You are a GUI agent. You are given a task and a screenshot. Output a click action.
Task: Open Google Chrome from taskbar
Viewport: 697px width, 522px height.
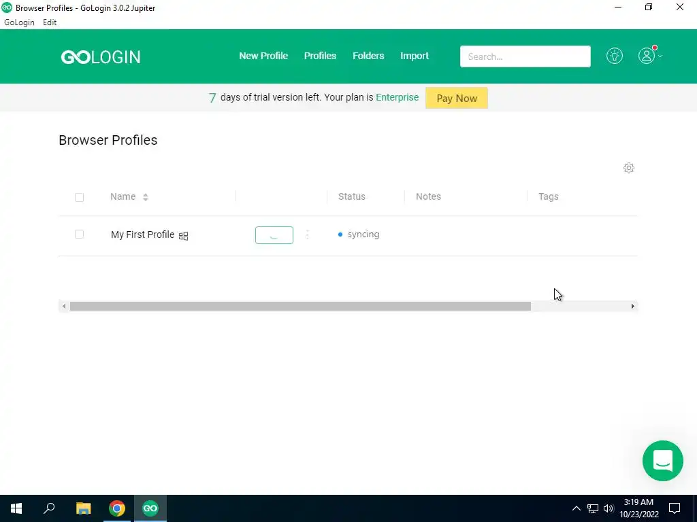pyautogui.click(x=117, y=508)
